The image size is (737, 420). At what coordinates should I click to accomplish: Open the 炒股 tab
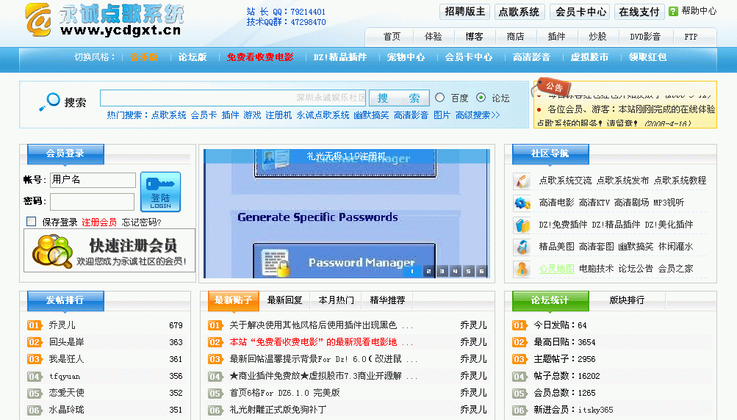coord(598,37)
